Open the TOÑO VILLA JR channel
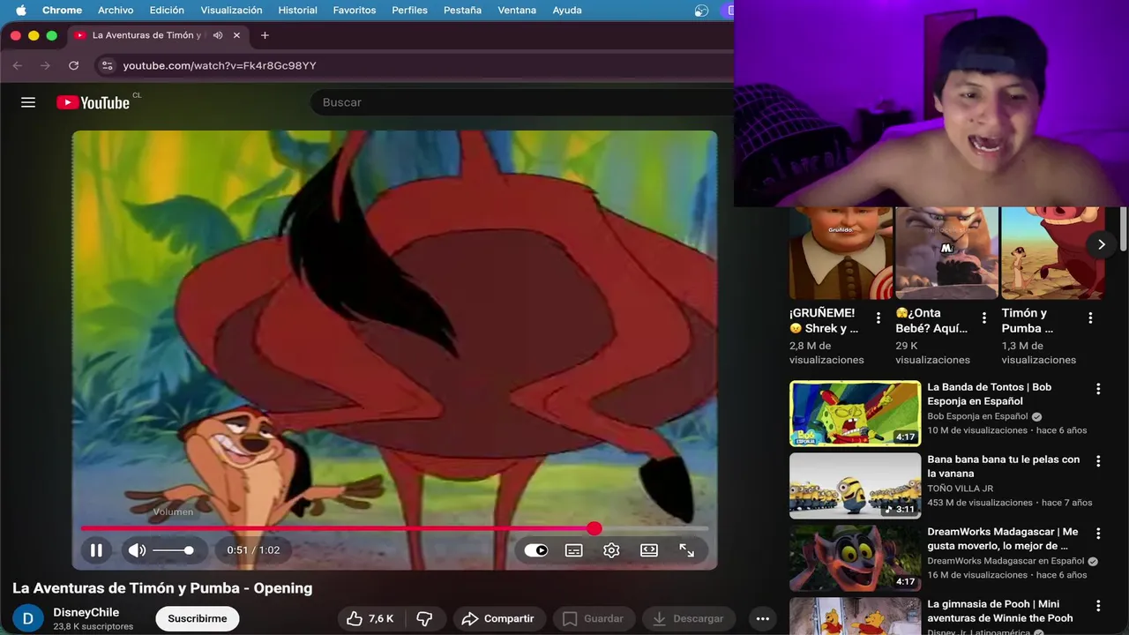Screen dimensions: 1129x635 (x=960, y=489)
